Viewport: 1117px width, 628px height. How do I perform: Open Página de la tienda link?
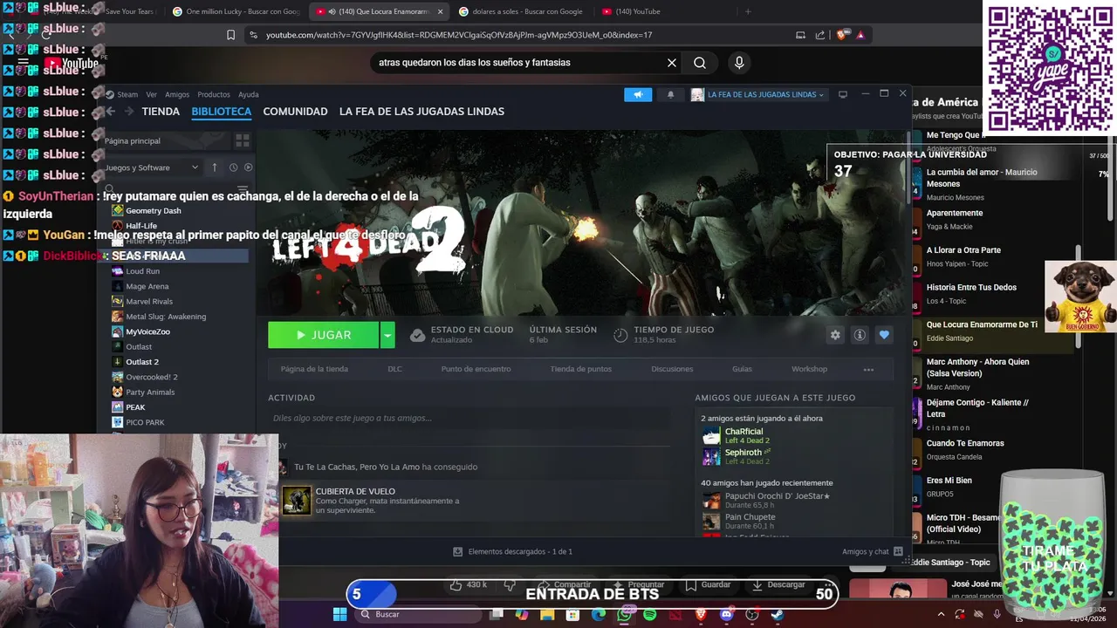pyautogui.click(x=314, y=369)
